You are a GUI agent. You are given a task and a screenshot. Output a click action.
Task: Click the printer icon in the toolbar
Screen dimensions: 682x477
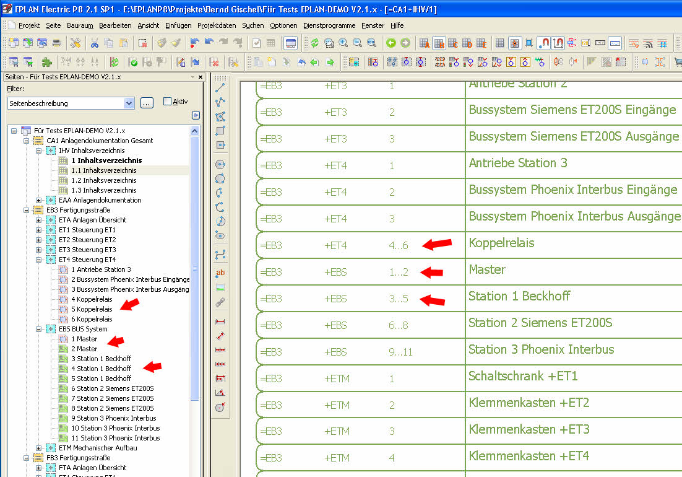[x=56, y=43]
